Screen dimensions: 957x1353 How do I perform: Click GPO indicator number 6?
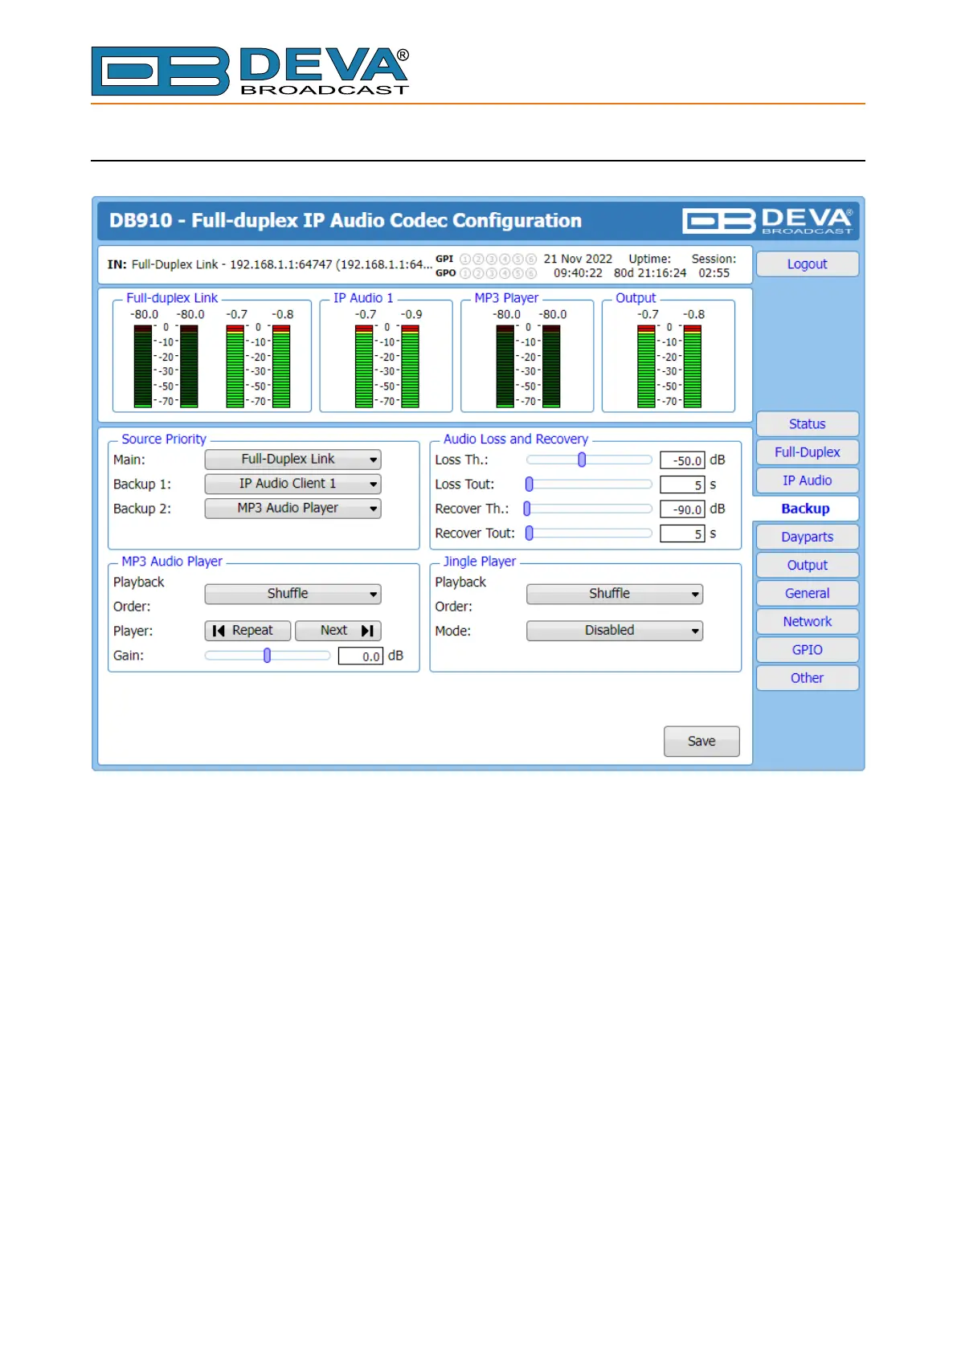point(531,273)
